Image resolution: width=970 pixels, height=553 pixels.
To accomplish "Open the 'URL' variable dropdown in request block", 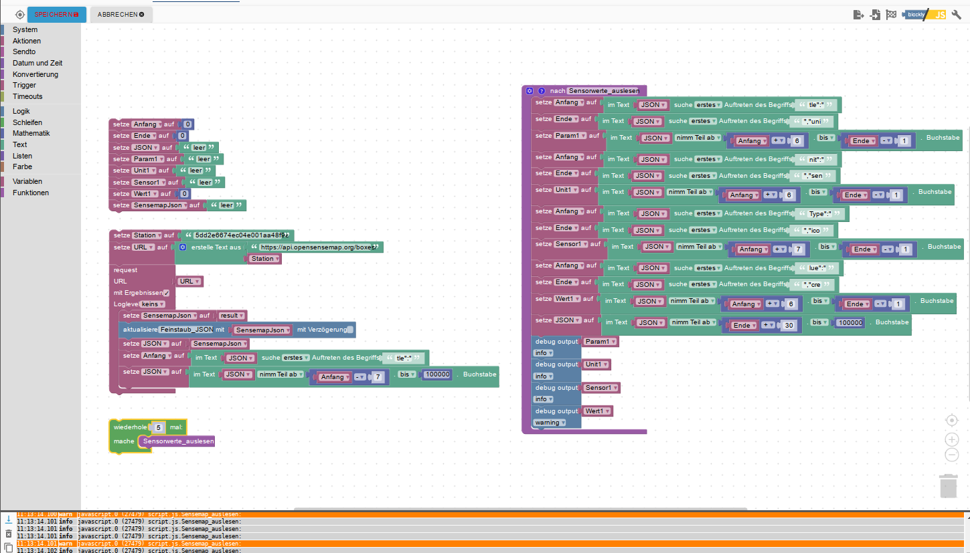I will click(190, 282).
